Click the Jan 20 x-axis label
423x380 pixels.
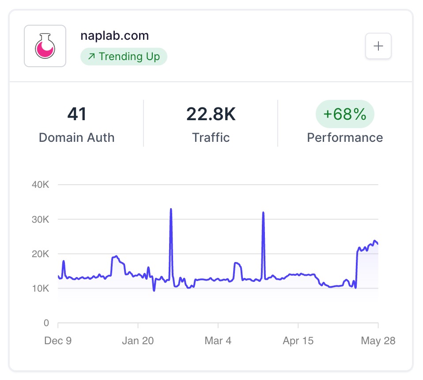(x=138, y=341)
